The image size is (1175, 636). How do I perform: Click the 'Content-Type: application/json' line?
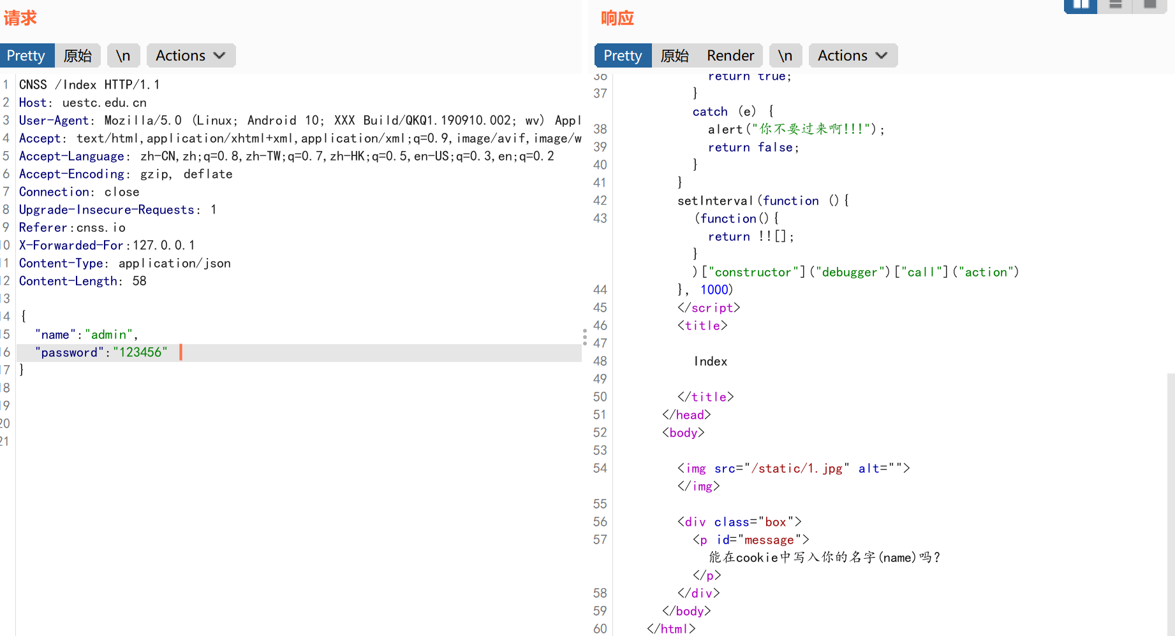(125, 263)
